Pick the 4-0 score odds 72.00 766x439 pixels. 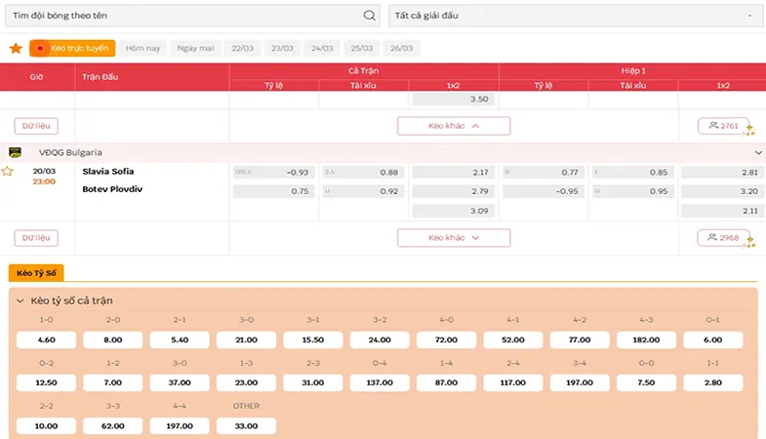(x=447, y=339)
